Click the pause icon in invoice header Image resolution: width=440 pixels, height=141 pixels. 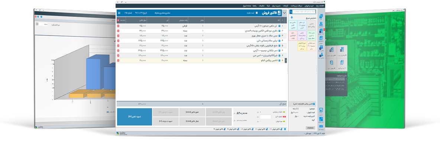pyautogui.click(x=119, y=13)
